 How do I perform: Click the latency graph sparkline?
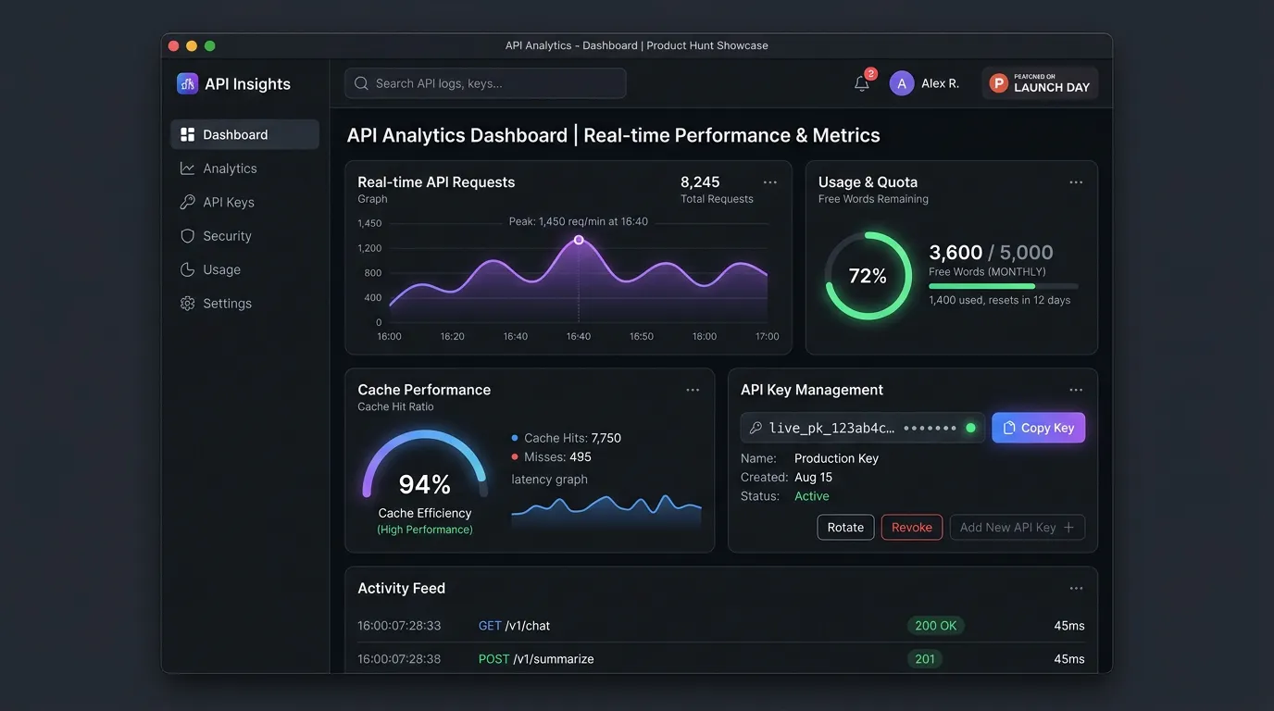point(606,509)
